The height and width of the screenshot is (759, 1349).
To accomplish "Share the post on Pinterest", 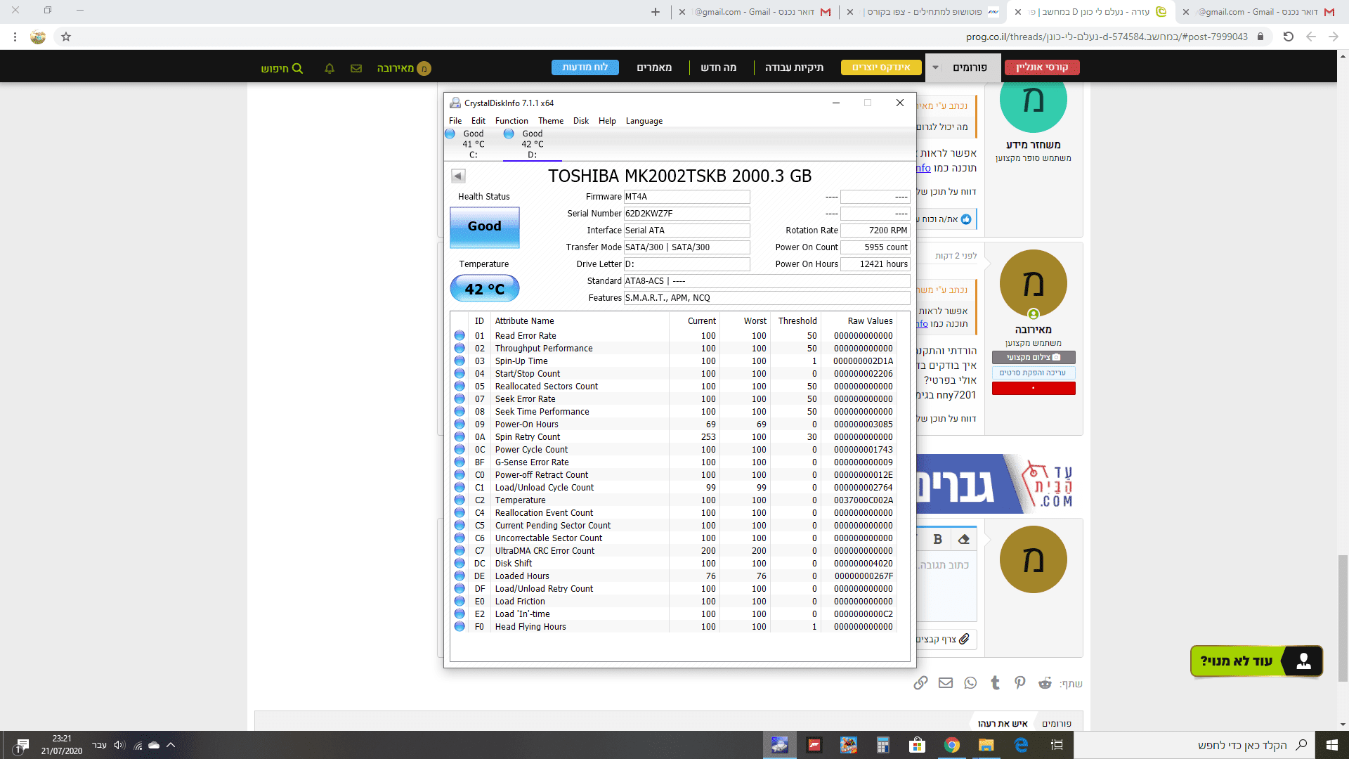I will click(1020, 682).
